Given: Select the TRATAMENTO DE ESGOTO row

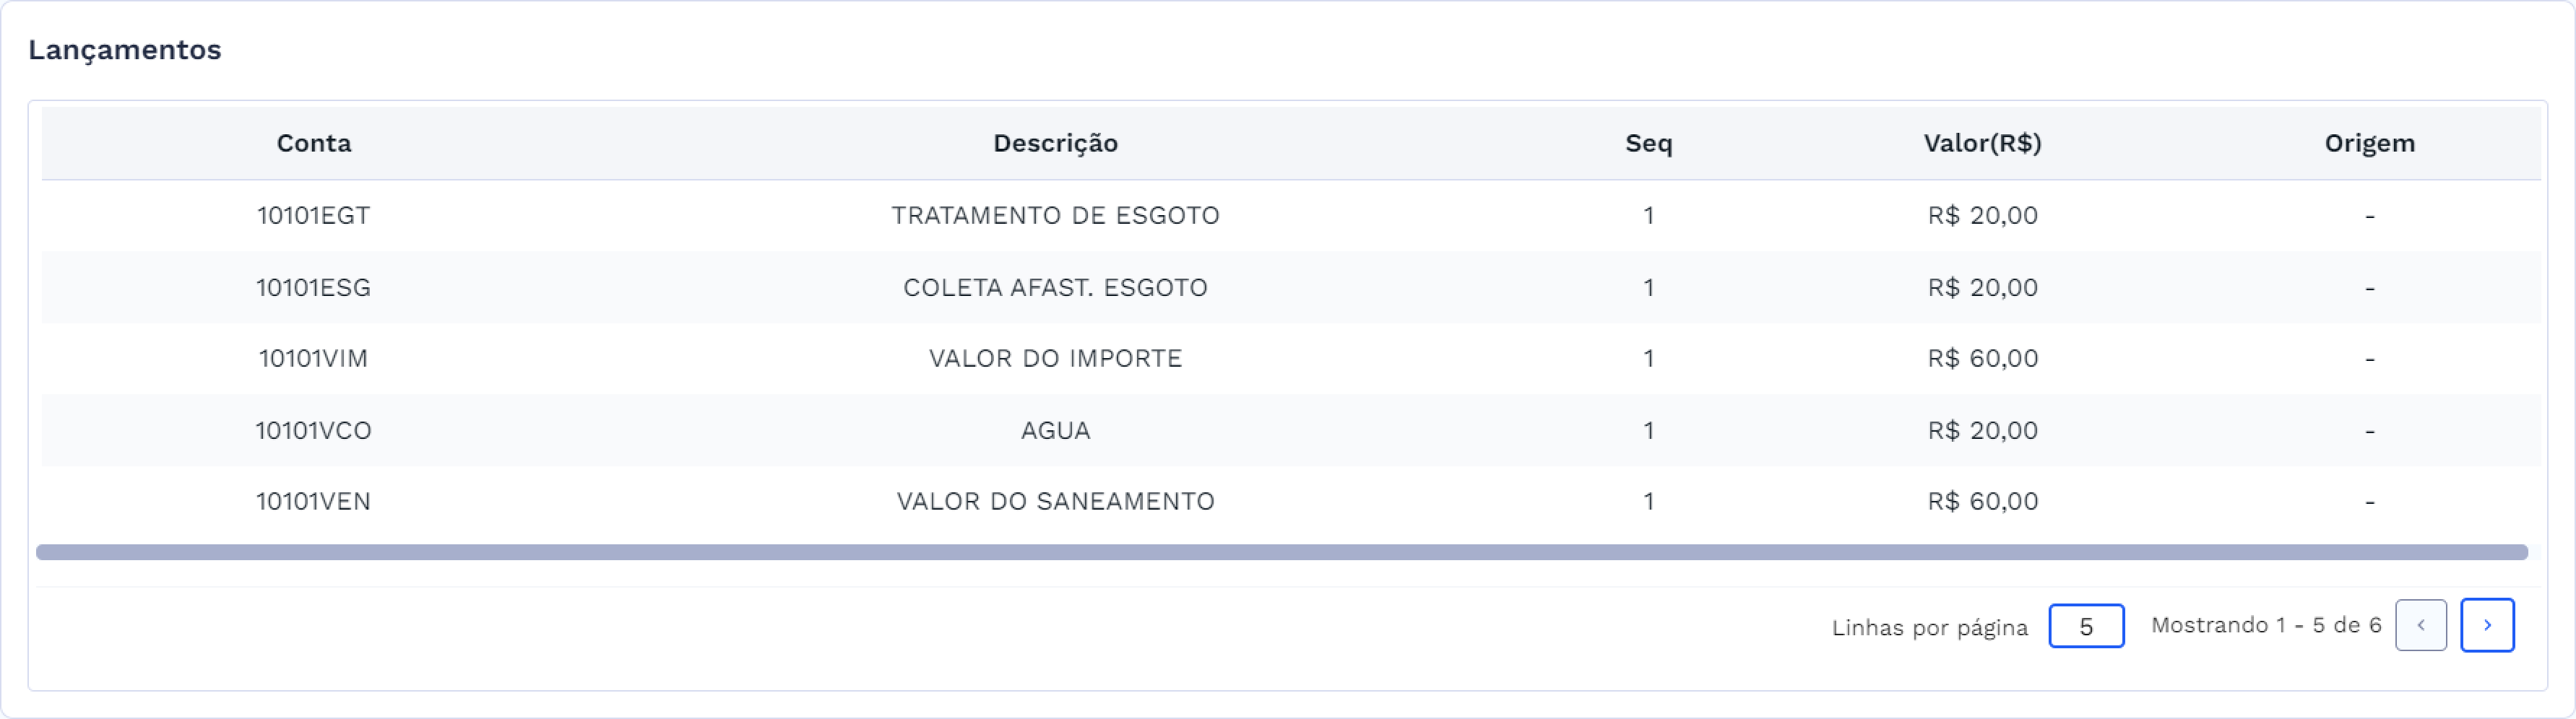Looking at the screenshot, I should (x=1055, y=214).
